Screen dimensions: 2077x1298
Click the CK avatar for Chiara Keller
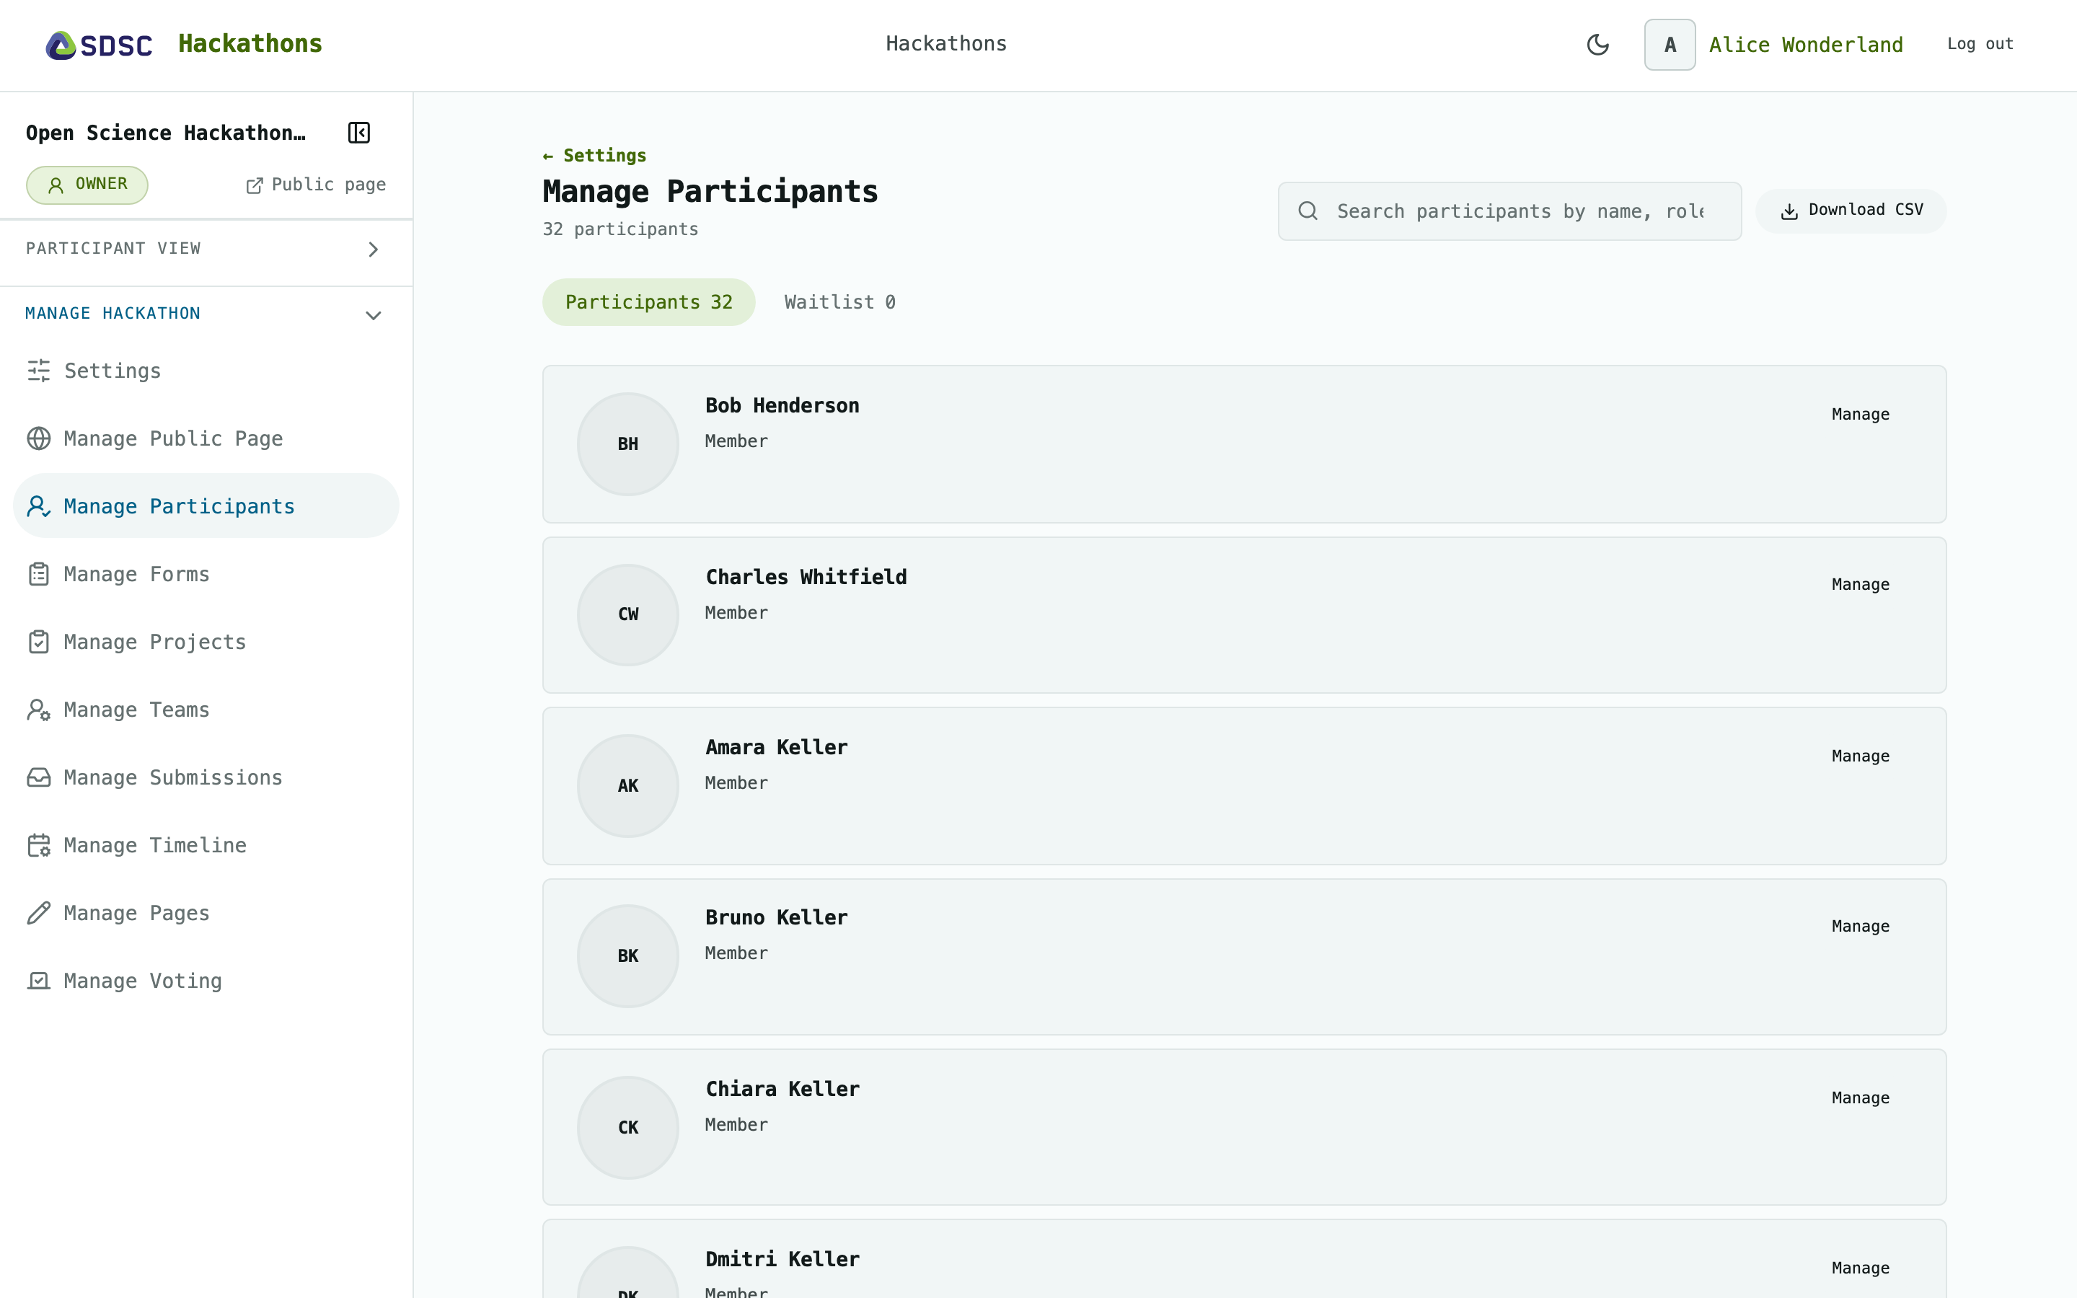[x=627, y=1127]
